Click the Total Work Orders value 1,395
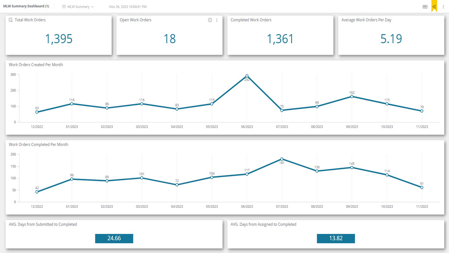The width and height of the screenshot is (449, 253). tap(59, 39)
